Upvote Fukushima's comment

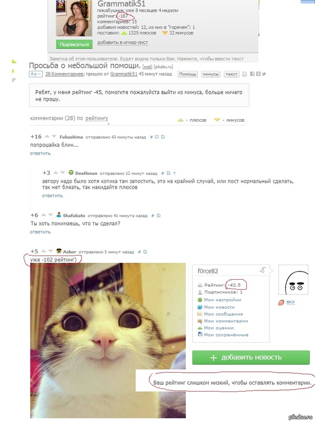click(47, 136)
